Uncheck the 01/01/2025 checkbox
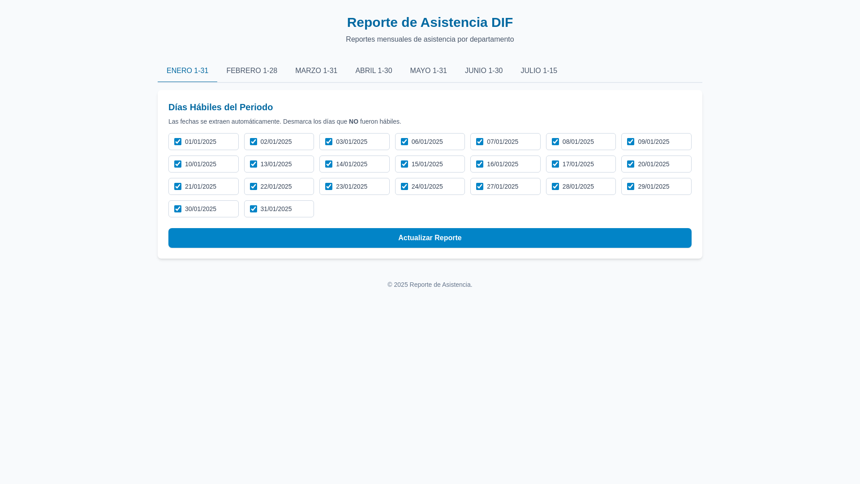Viewport: 860px width, 484px height. 178,142
